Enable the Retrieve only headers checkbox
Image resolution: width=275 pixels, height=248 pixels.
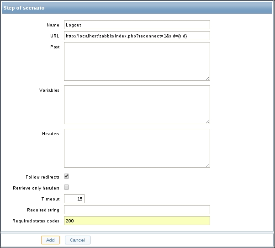pos(67,187)
